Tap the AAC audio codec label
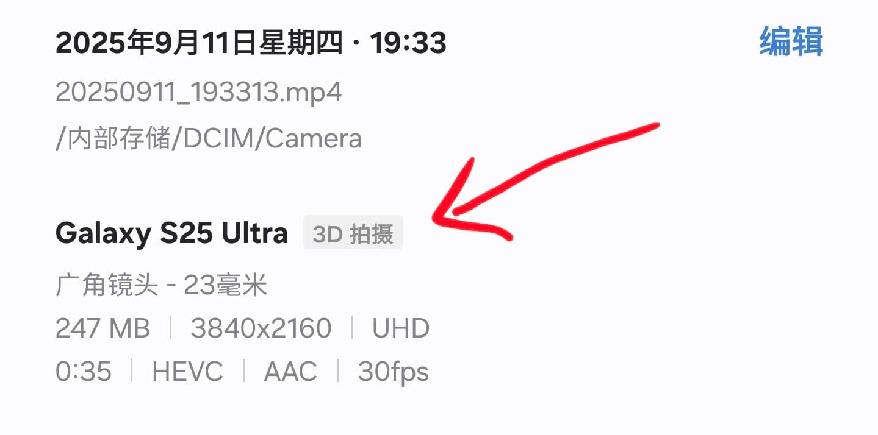 [290, 372]
